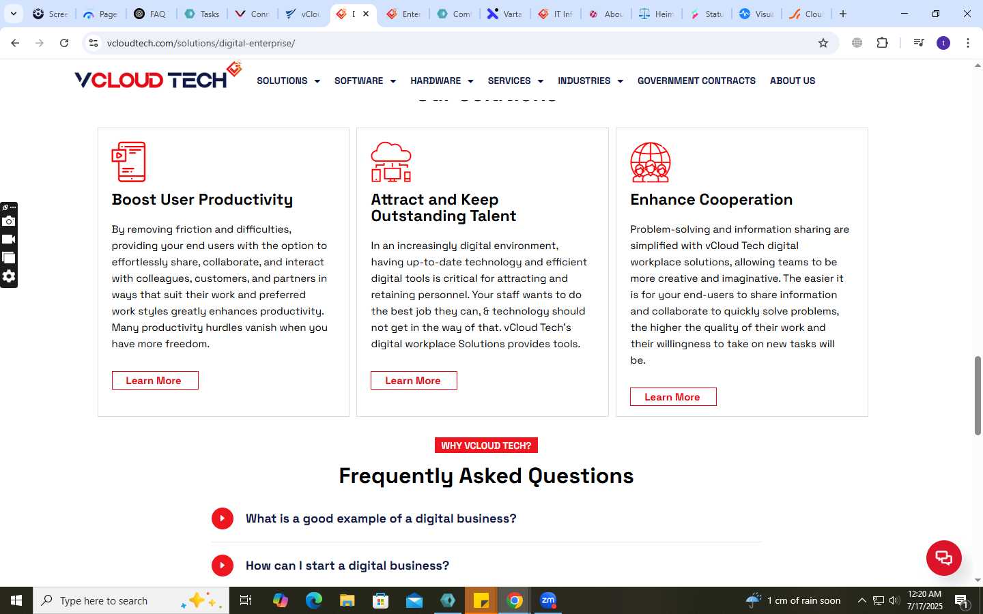This screenshot has width=983, height=614.
Task: Click the Windows taskbar search box
Action: 131,600
